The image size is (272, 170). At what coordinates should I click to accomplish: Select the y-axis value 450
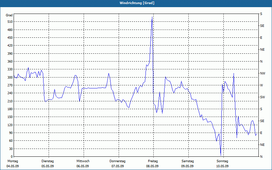point(10,38)
